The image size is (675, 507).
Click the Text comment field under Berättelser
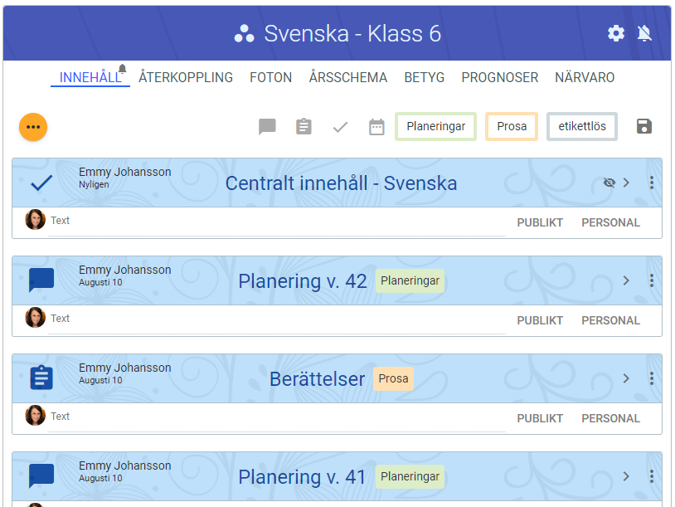(x=274, y=417)
